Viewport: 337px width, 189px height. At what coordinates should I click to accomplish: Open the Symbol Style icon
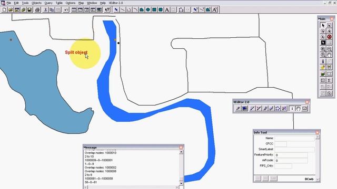[195, 9]
